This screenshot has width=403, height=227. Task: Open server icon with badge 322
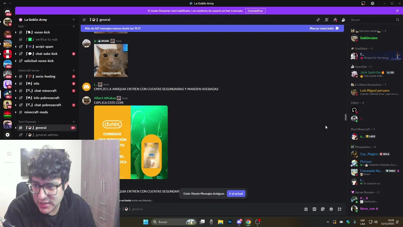(8, 33)
